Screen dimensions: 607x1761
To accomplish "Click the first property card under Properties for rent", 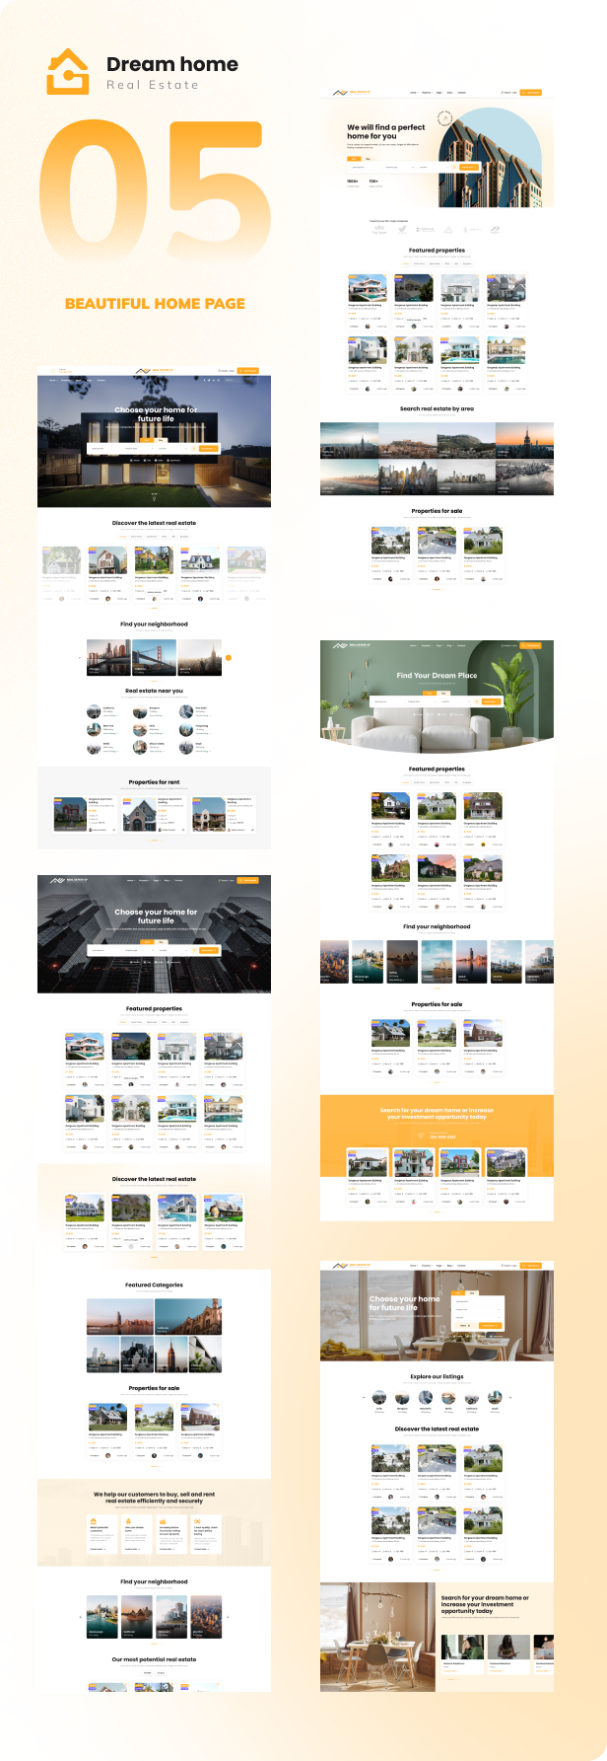I will coord(85,815).
